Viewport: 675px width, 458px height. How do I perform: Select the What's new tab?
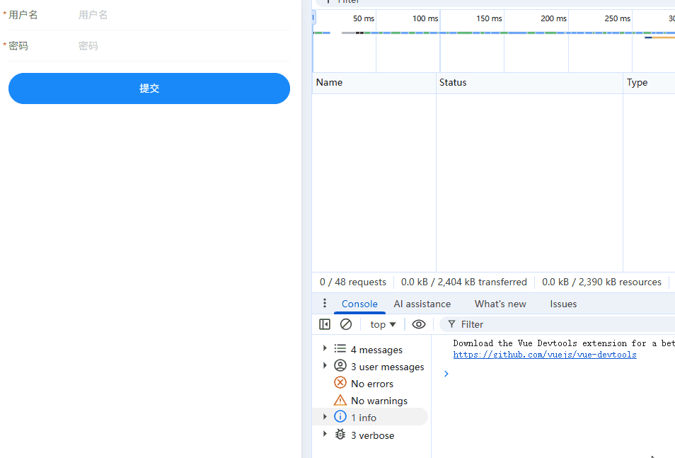[500, 304]
